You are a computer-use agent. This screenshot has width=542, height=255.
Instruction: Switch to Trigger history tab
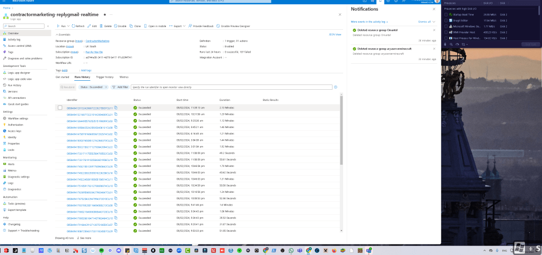coord(104,77)
